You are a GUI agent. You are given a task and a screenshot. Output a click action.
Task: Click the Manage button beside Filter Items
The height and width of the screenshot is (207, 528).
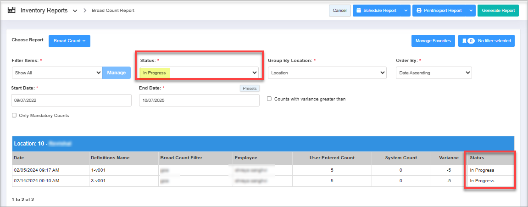click(x=117, y=73)
